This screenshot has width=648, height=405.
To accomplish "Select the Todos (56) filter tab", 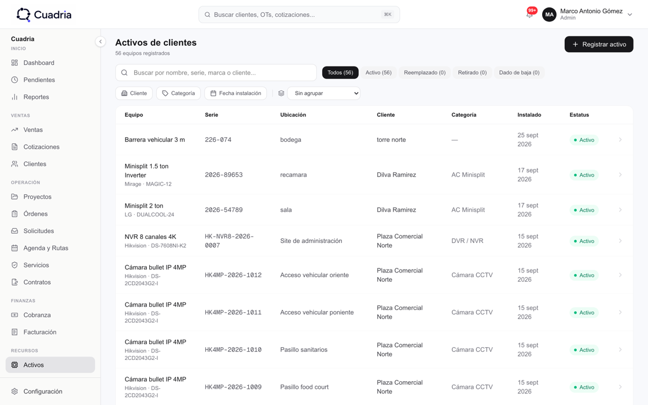I will (340, 73).
